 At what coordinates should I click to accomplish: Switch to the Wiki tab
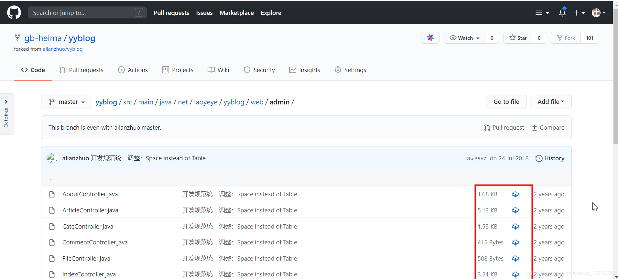point(218,70)
